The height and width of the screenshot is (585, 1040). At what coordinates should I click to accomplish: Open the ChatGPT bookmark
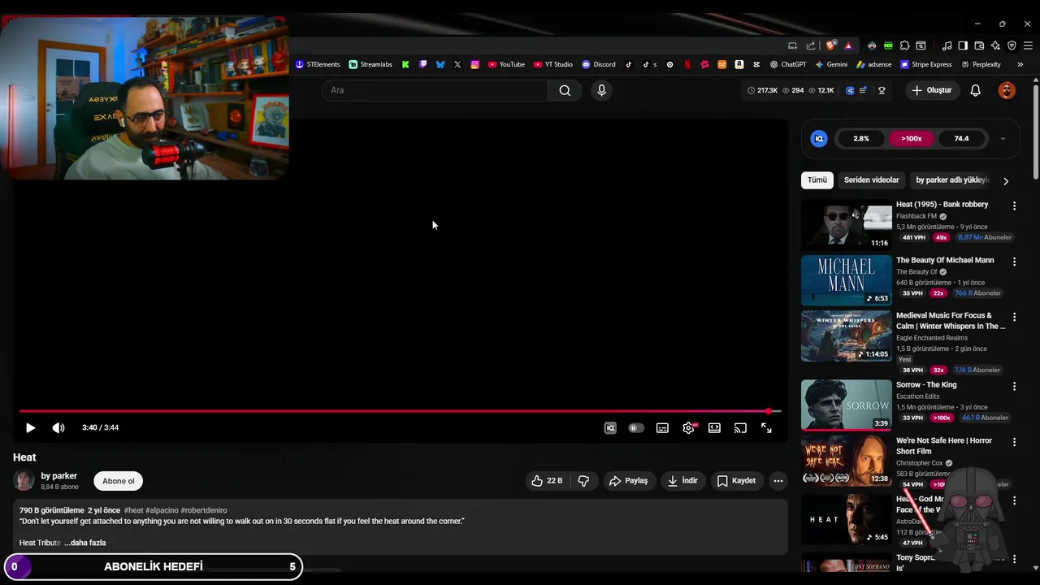click(788, 64)
